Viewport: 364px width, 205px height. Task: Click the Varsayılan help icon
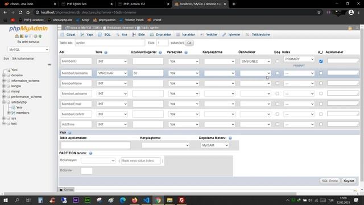tap(186, 52)
